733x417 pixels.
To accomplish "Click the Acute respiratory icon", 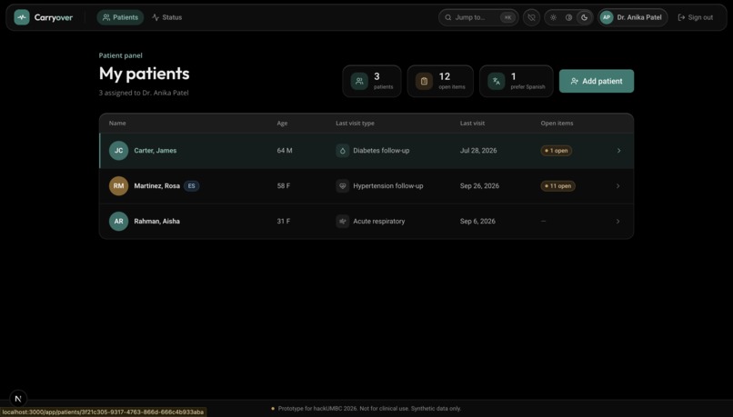I will pos(342,222).
